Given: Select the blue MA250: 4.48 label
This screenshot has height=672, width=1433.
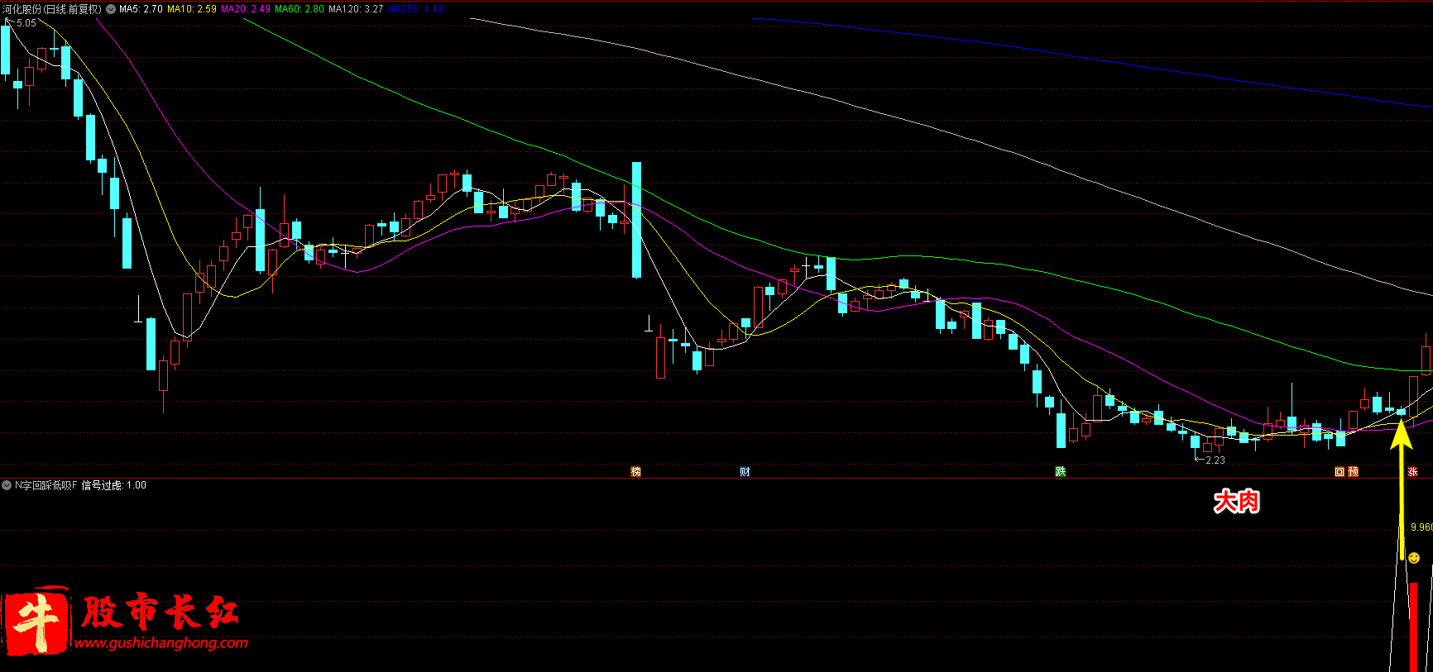Looking at the screenshot, I should [x=415, y=9].
